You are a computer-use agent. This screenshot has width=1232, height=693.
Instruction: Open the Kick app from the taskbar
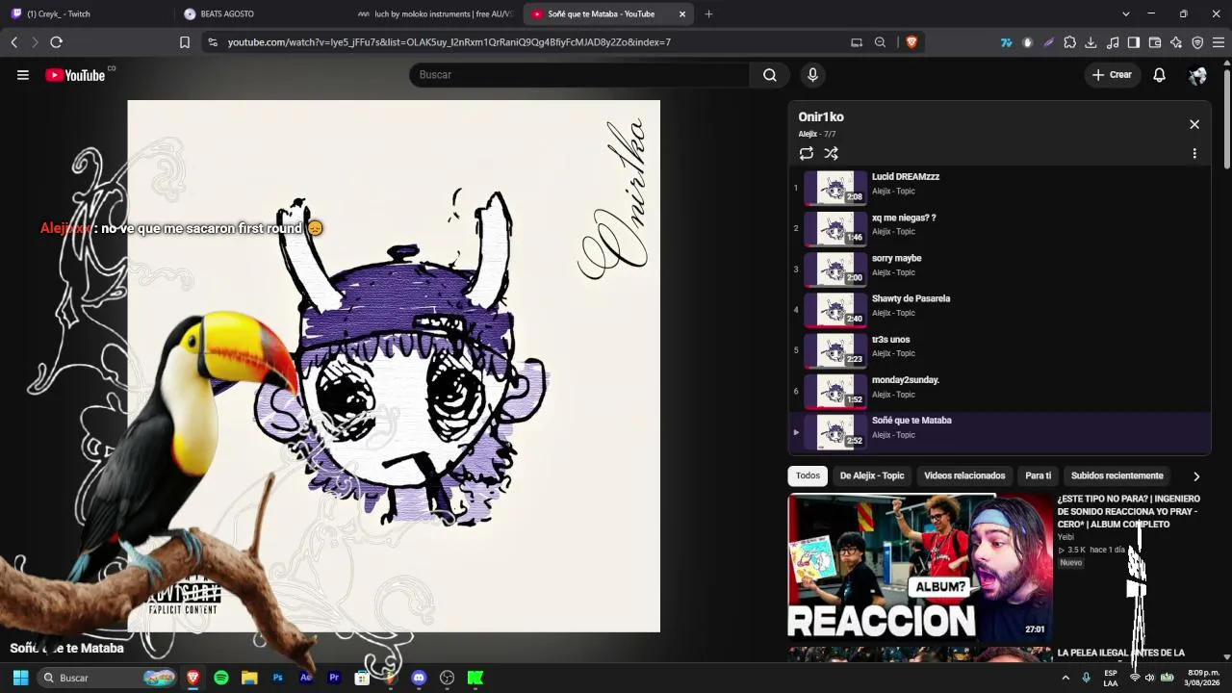[475, 678]
